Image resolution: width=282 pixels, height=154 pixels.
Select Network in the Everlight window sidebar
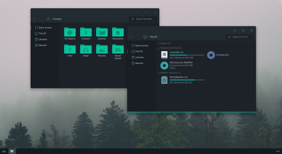[42, 45]
